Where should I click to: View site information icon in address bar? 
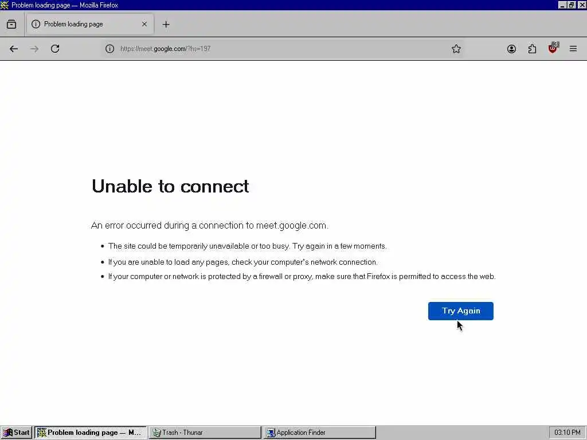109,49
